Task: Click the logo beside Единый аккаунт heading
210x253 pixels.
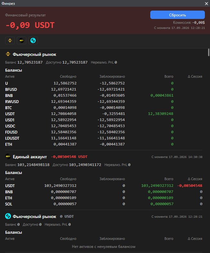Action: (x=8, y=156)
